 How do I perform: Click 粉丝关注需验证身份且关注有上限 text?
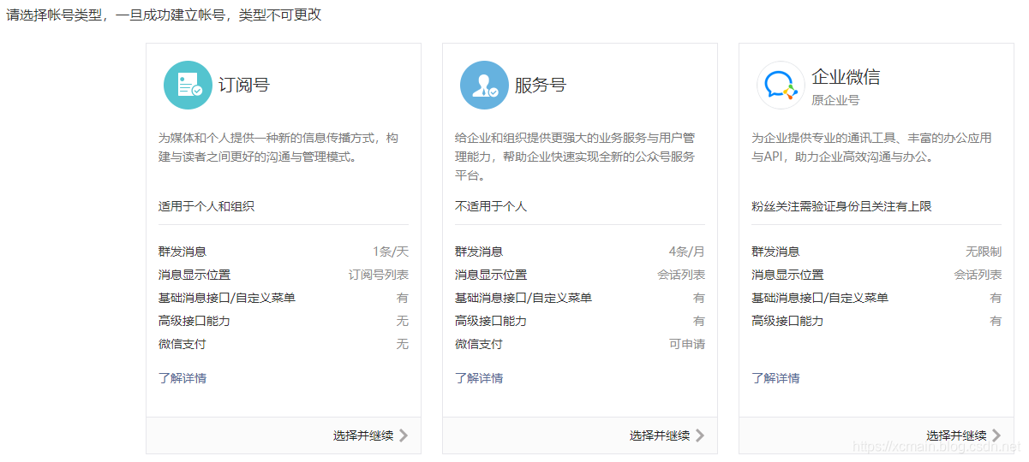coord(841,206)
